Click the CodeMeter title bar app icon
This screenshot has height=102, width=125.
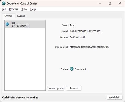pos(4,3)
